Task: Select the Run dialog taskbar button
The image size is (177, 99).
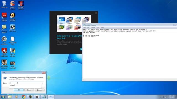Action: (x=51, y=97)
